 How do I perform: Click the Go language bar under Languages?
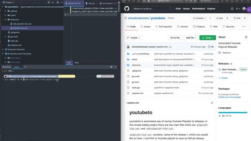tap(233, 112)
